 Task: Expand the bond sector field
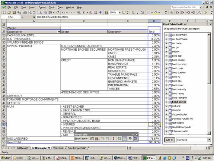click(166, 102)
